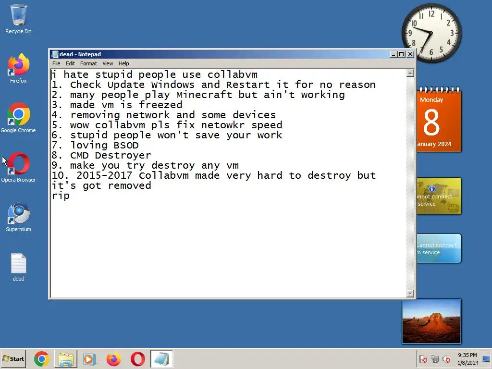This screenshot has width=492, height=369.
Task: Click the word 'rip' in Notepad
Action: 61,196
